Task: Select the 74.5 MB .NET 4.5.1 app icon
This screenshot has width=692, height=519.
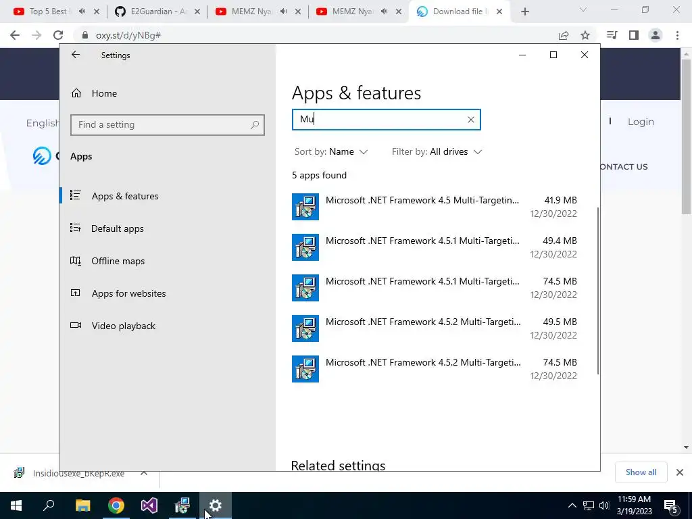Action: pyautogui.click(x=305, y=288)
